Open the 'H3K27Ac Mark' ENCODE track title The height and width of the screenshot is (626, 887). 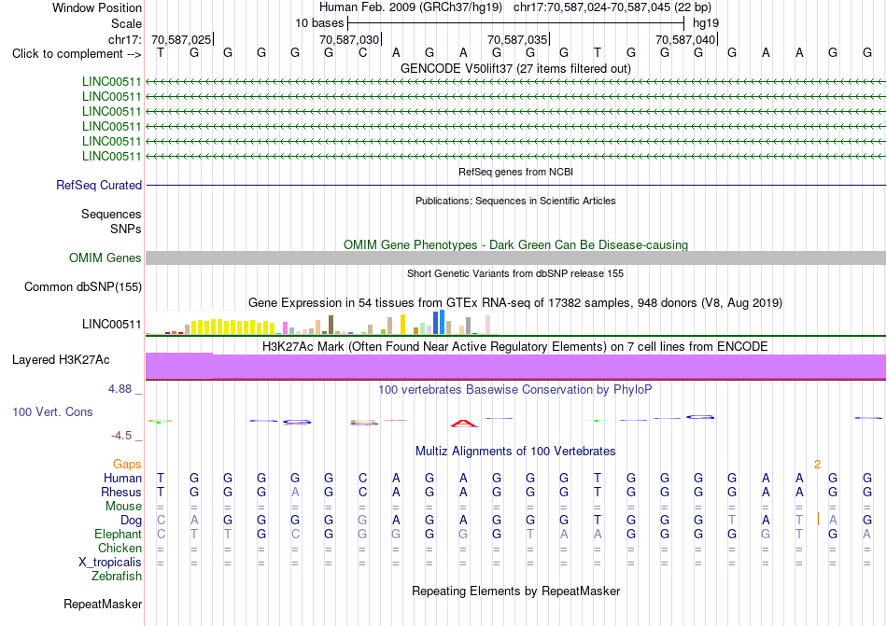(x=515, y=346)
